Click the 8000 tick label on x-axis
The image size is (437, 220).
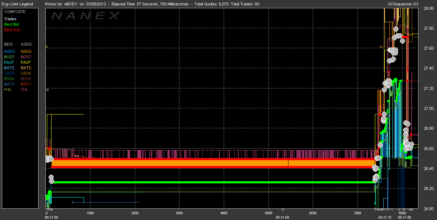(x=402, y=213)
